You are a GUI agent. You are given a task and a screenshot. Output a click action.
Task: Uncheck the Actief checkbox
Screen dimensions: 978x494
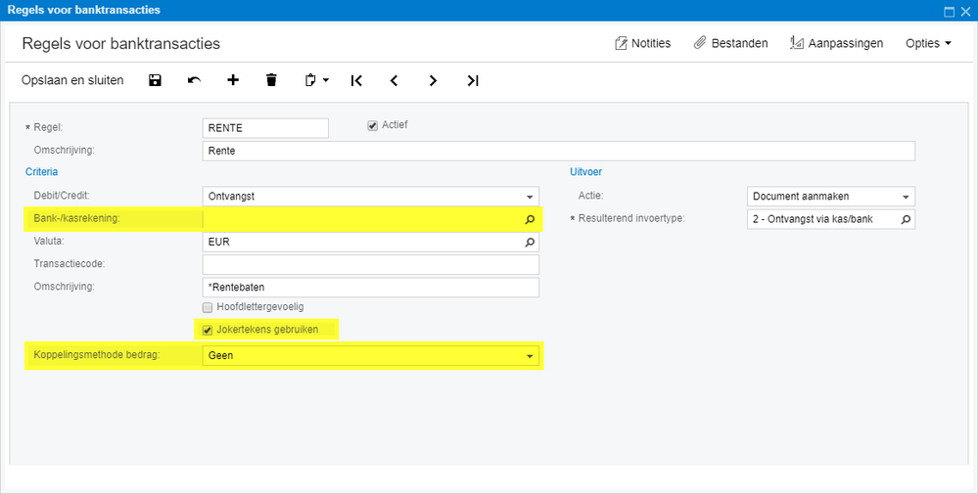(x=372, y=125)
